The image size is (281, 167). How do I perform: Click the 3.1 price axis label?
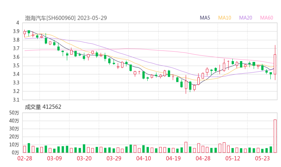coord(16,100)
